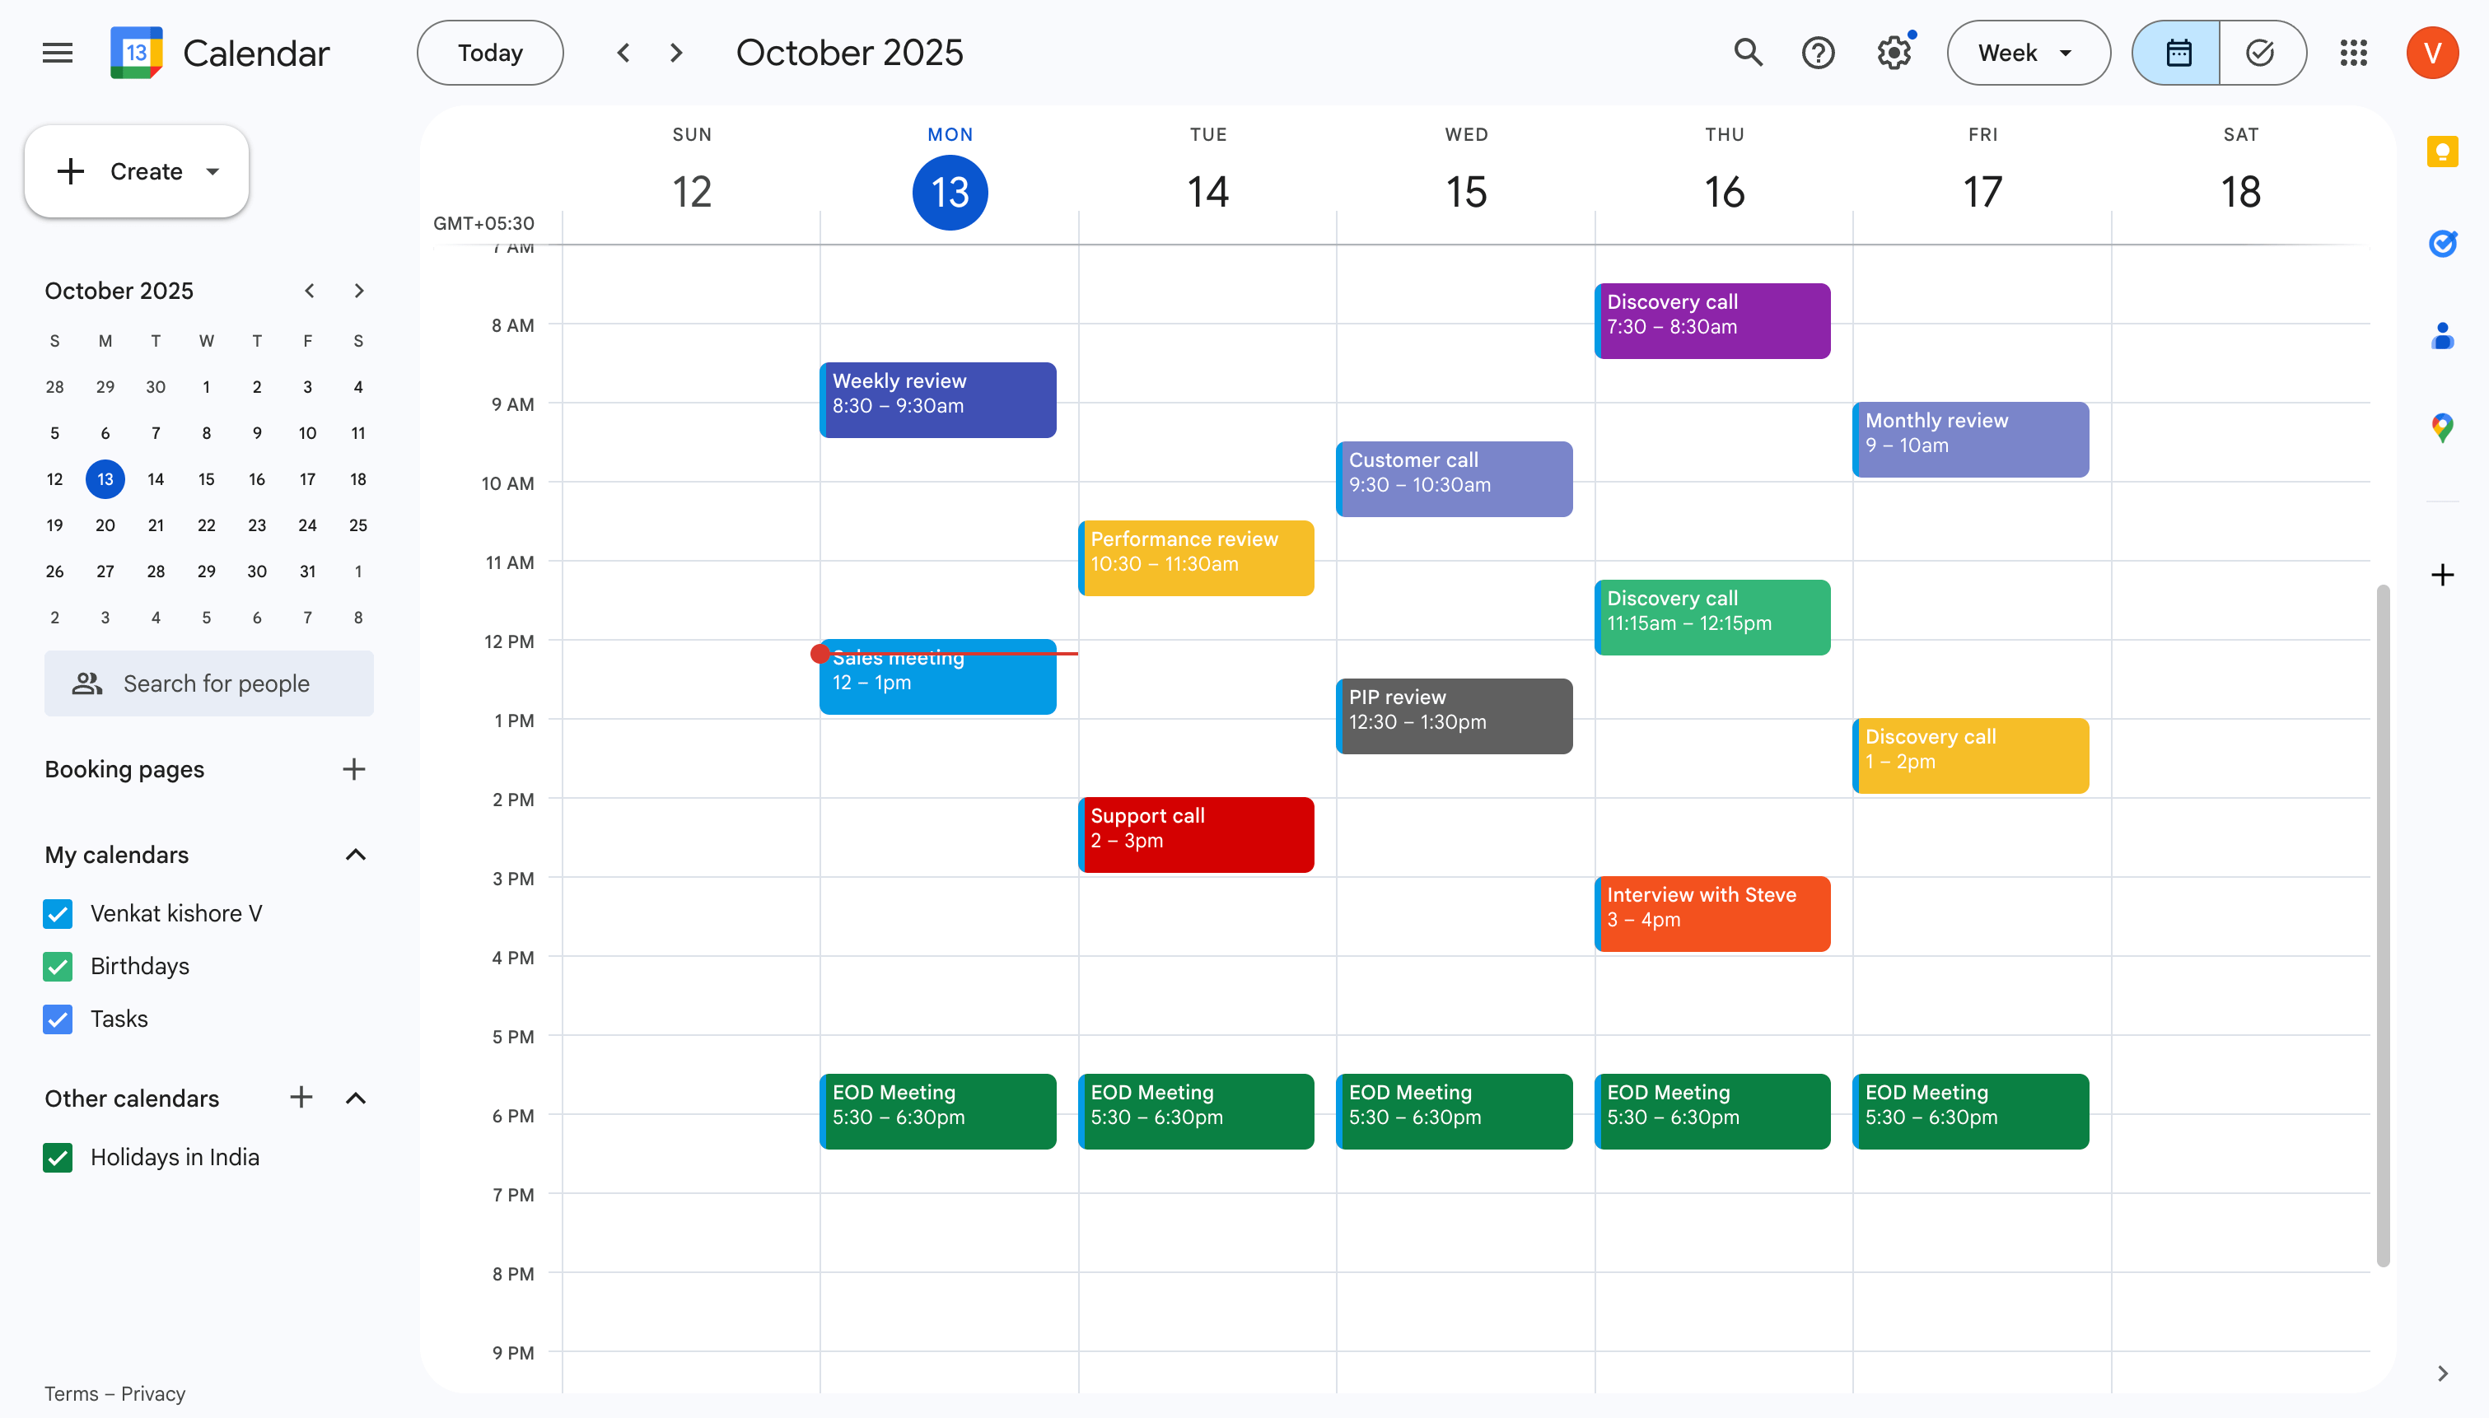The image size is (2489, 1418).
Task: Switch to the Tasks view tab
Action: 2261,52
